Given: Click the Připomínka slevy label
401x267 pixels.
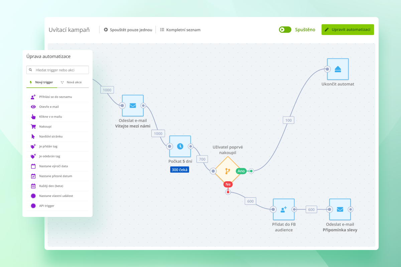Looking at the screenshot, I should pyautogui.click(x=340, y=230).
